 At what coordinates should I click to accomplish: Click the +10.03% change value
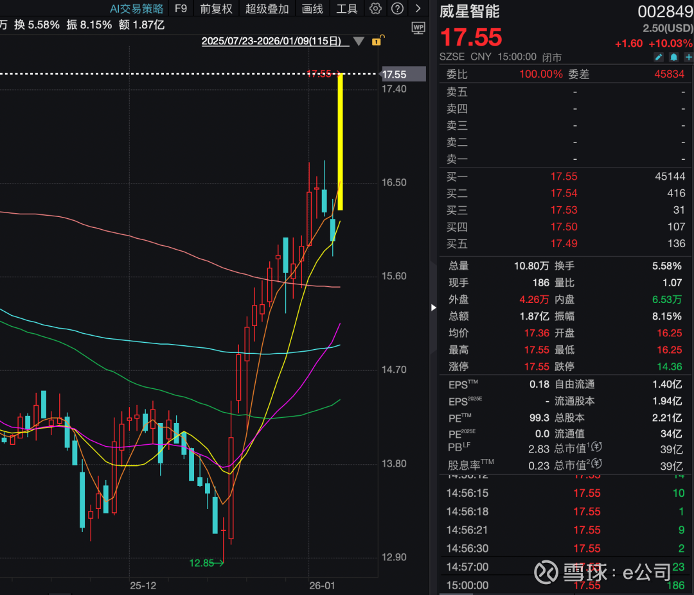click(x=670, y=43)
